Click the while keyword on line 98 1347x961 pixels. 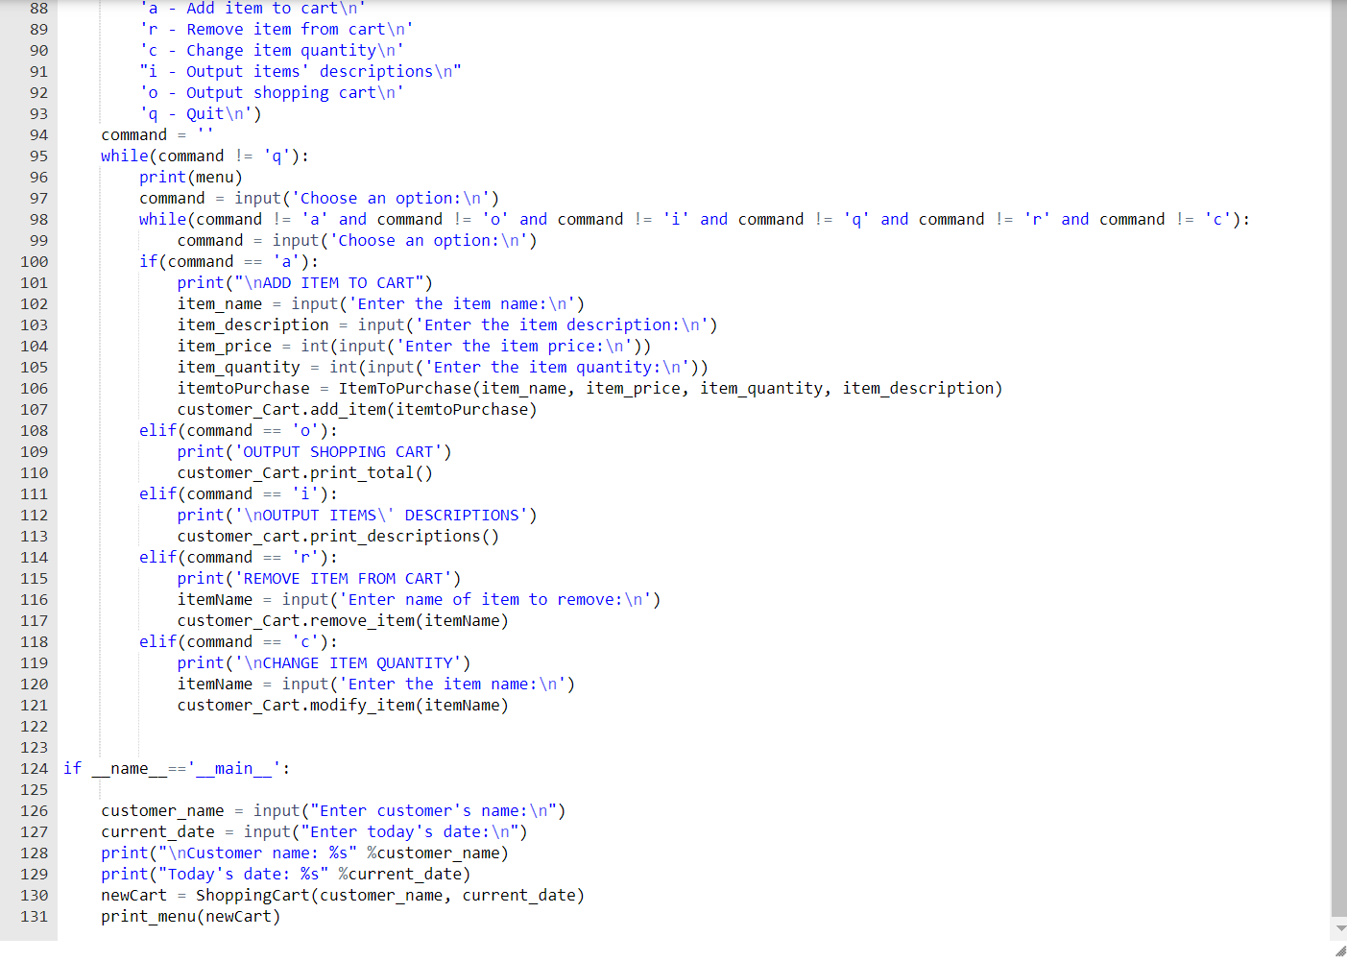pos(162,219)
